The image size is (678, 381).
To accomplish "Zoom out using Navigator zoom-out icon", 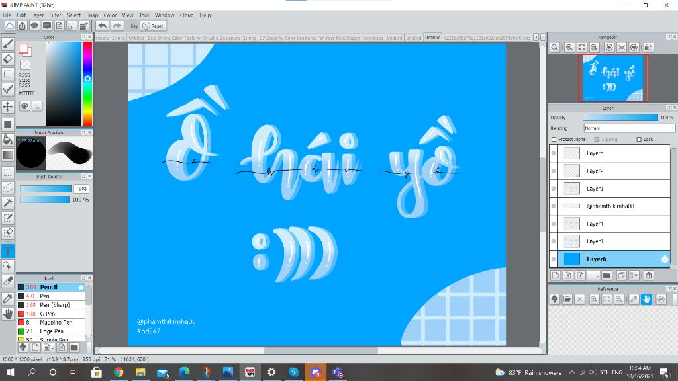I will (x=595, y=48).
